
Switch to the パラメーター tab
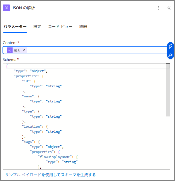tap(15, 27)
